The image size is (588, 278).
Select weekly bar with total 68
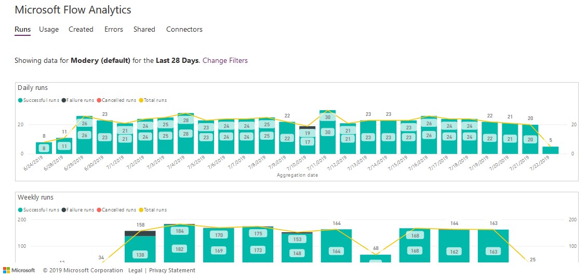(x=376, y=258)
